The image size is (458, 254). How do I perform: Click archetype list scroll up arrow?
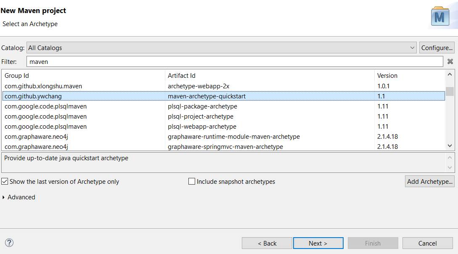[x=450, y=75]
